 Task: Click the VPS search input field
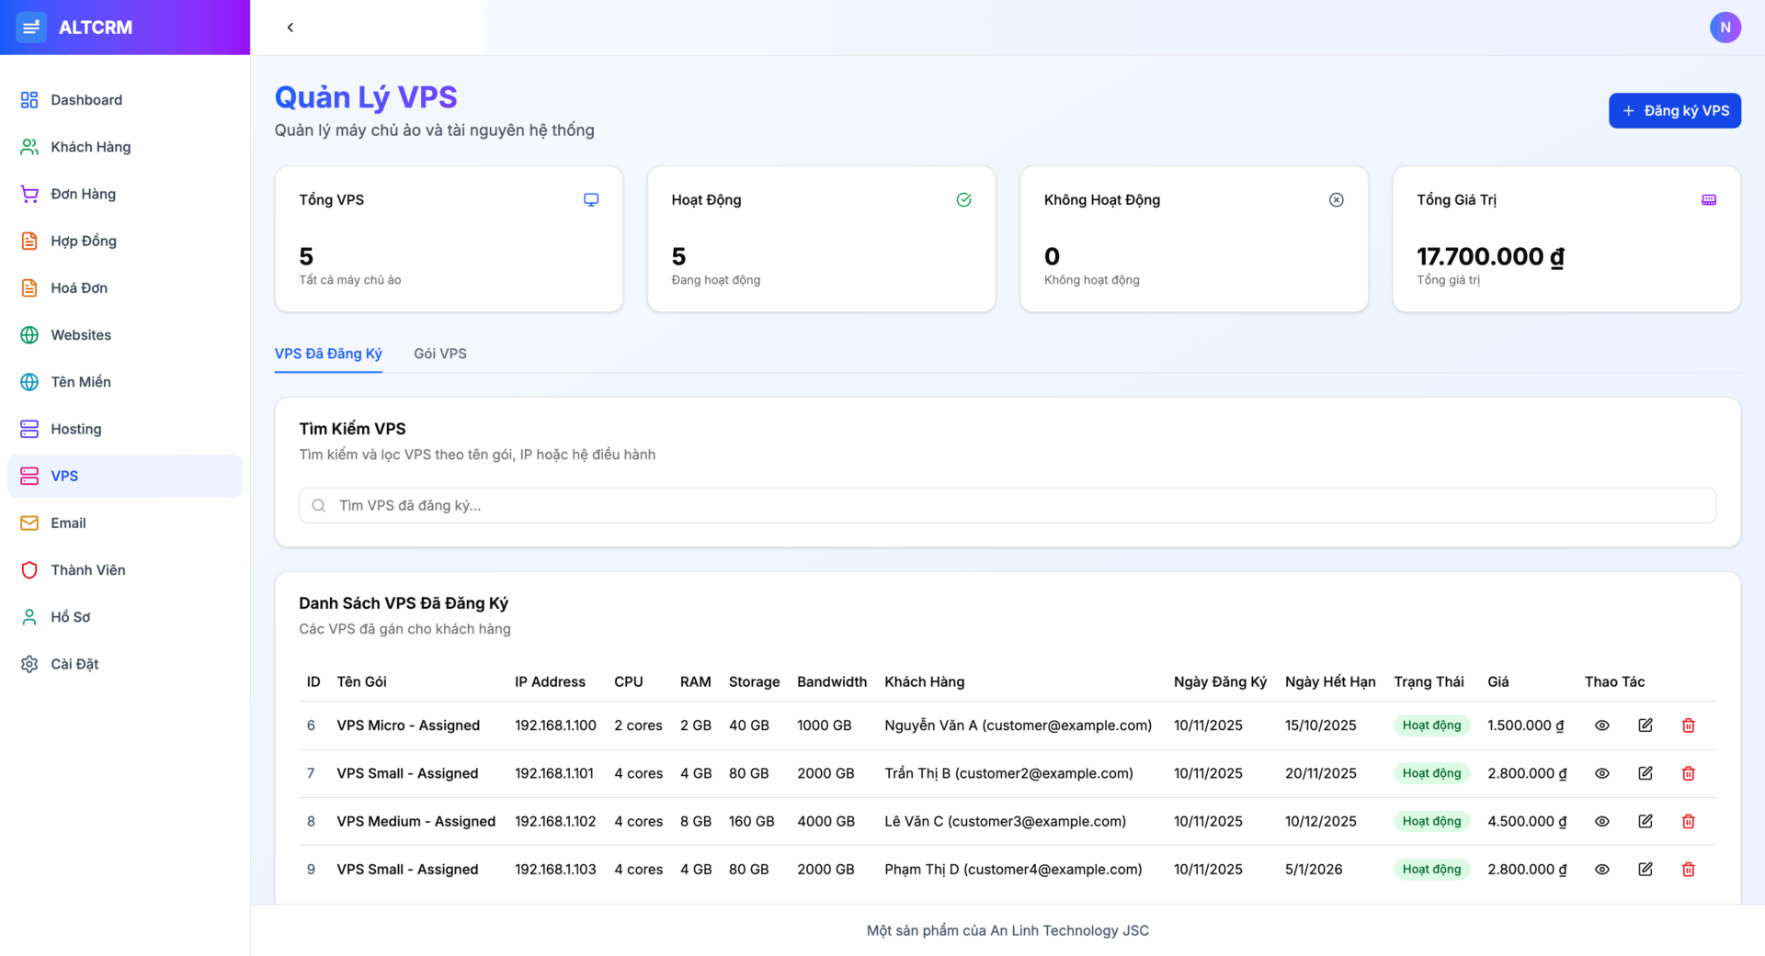pyautogui.click(x=1007, y=505)
